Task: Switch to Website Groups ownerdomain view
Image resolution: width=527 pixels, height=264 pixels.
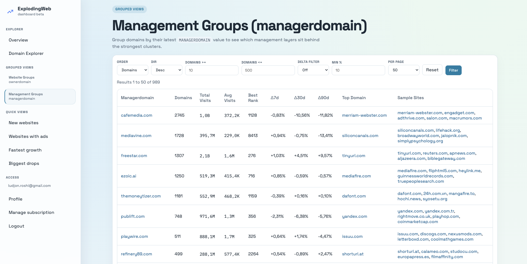Action: point(22,80)
